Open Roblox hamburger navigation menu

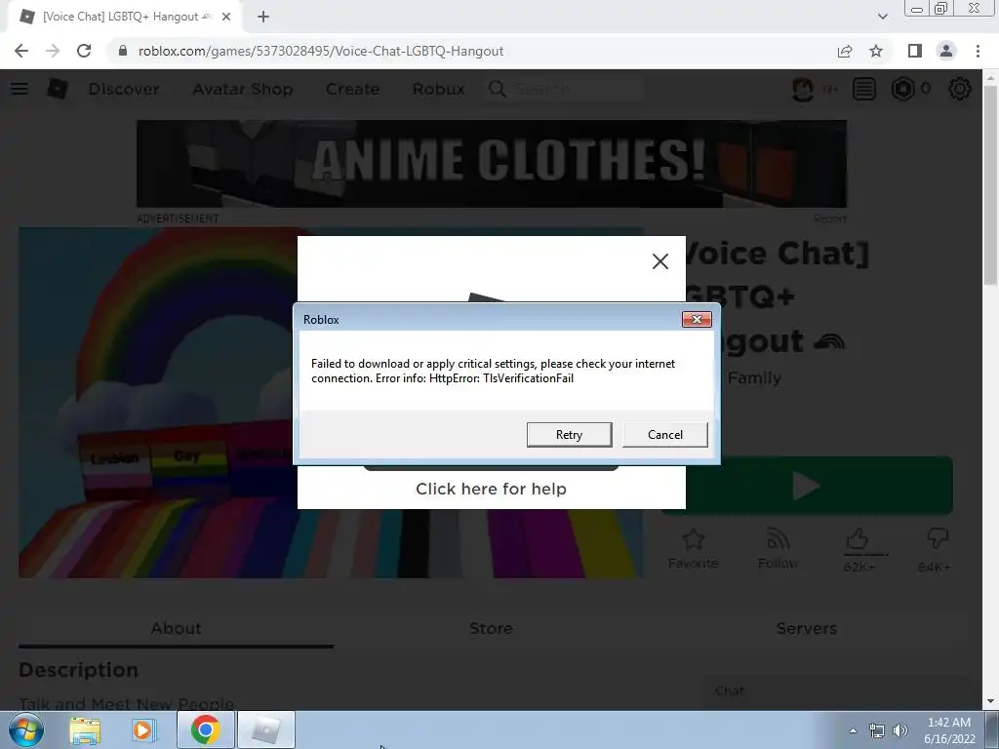[20, 89]
